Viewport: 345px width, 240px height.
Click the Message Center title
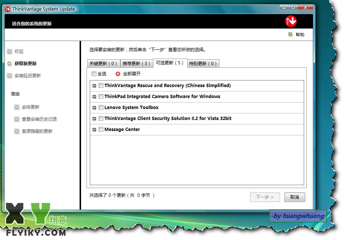tap(122, 130)
